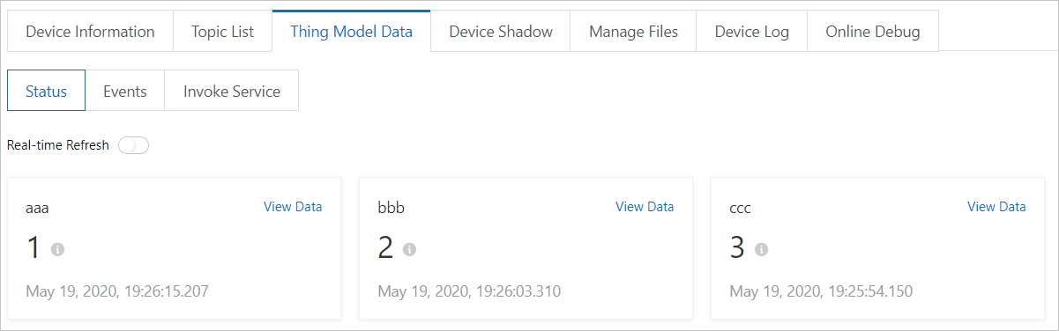
Task: Click View Data for property bbb
Action: tap(645, 207)
